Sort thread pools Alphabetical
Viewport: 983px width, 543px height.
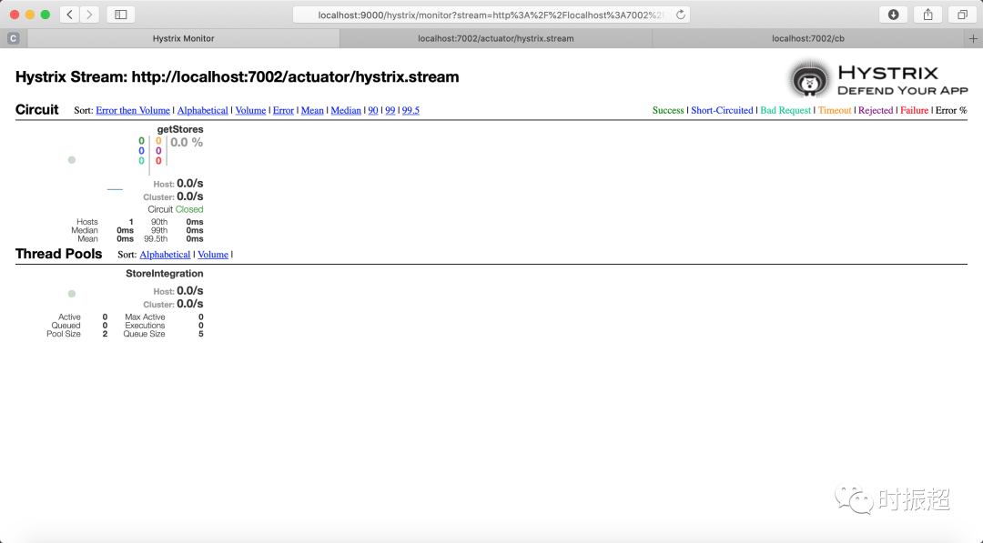(x=165, y=255)
